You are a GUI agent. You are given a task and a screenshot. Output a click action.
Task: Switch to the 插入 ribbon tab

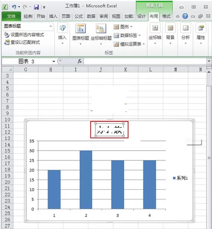pos(53,16)
